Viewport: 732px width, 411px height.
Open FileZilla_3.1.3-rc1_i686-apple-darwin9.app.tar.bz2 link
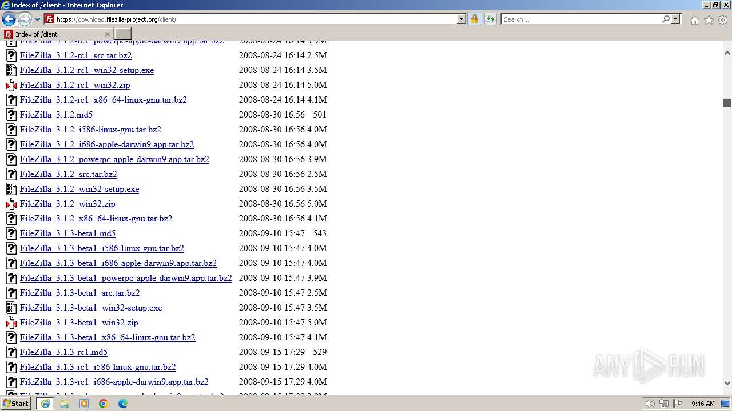[x=114, y=382]
